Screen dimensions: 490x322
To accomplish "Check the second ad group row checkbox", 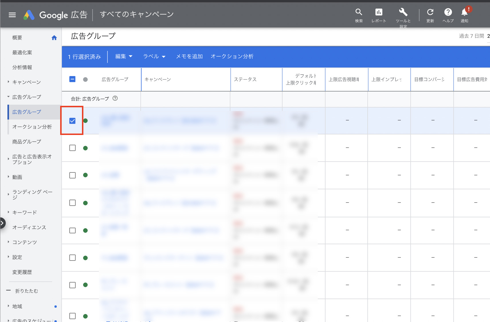I will pyautogui.click(x=72, y=148).
